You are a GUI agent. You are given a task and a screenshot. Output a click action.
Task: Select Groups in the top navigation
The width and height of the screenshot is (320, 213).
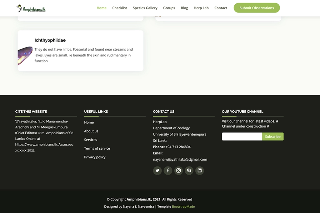coord(169,8)
